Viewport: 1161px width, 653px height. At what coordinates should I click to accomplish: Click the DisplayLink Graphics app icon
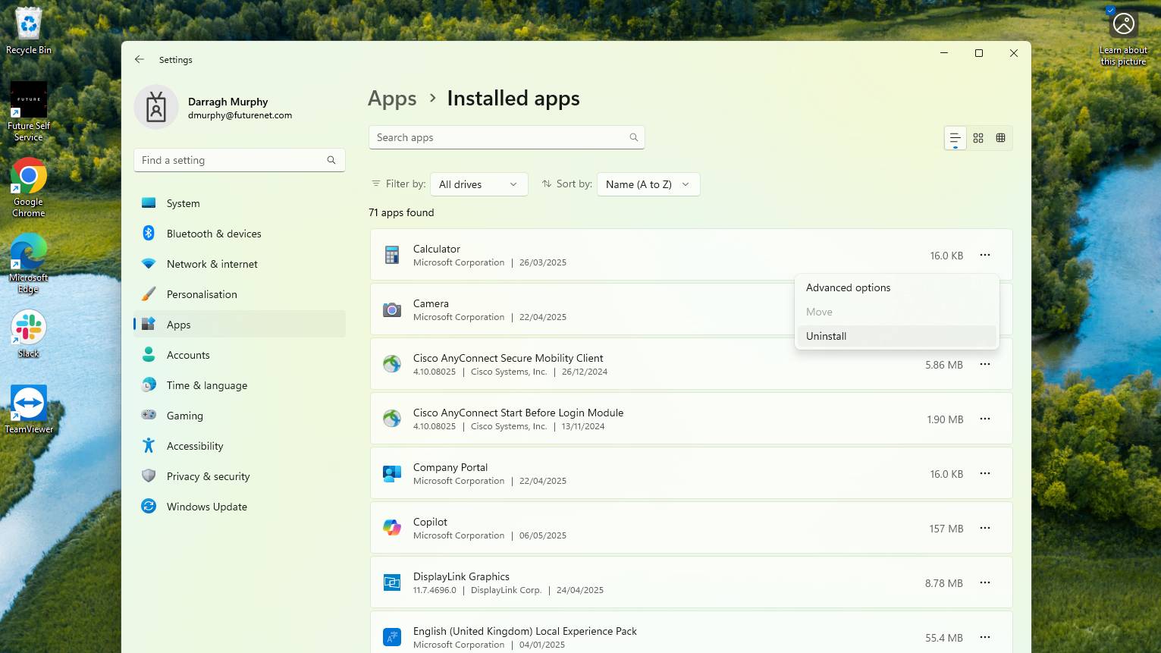392,582
